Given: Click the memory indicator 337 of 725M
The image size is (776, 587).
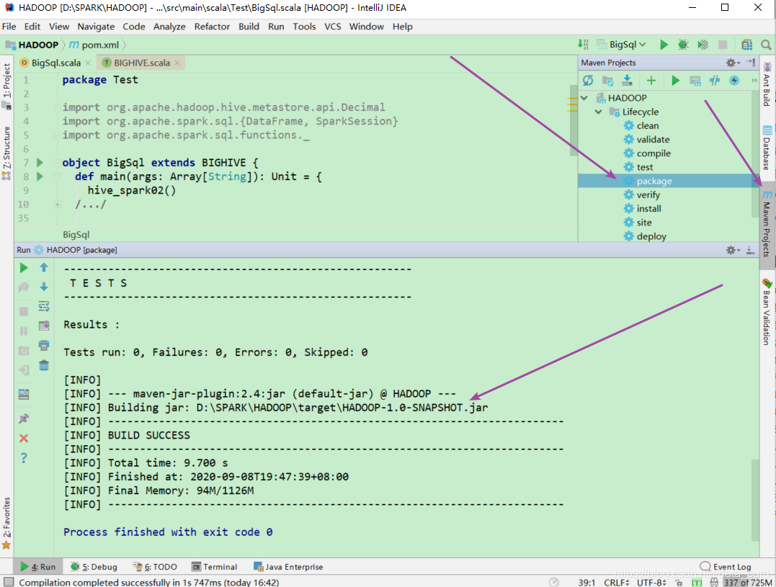Looking at the screenshot, I should pyautogui.click(x=747, y=583).
